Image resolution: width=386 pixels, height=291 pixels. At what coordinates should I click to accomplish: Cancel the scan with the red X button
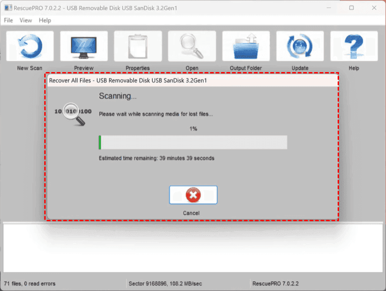[x=193, y=195]
